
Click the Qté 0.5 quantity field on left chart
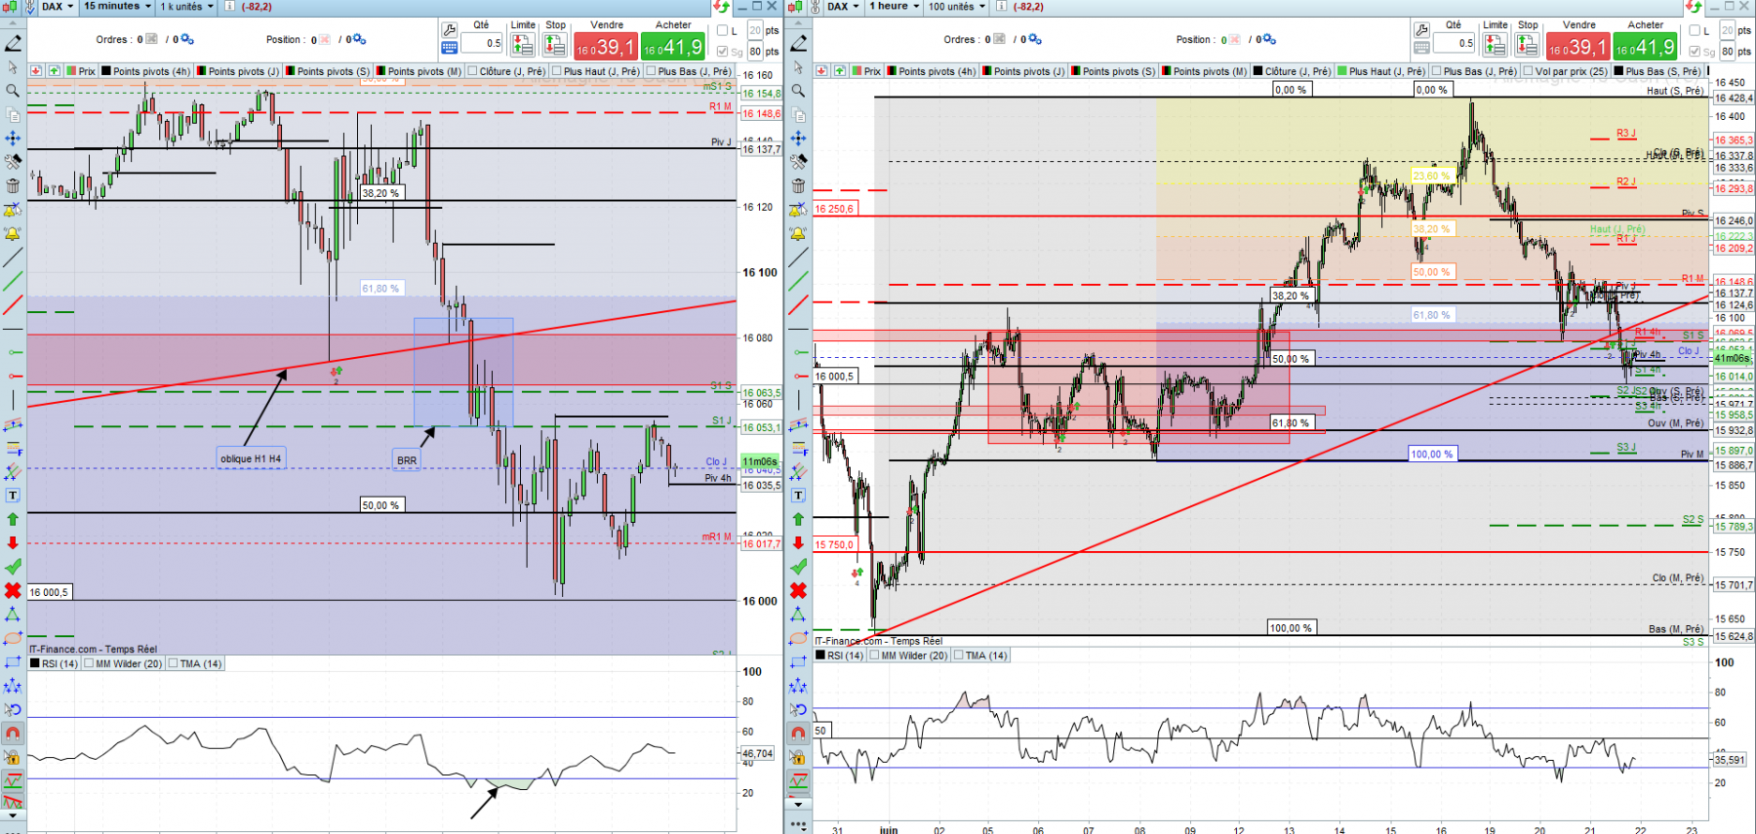[482, 43]
